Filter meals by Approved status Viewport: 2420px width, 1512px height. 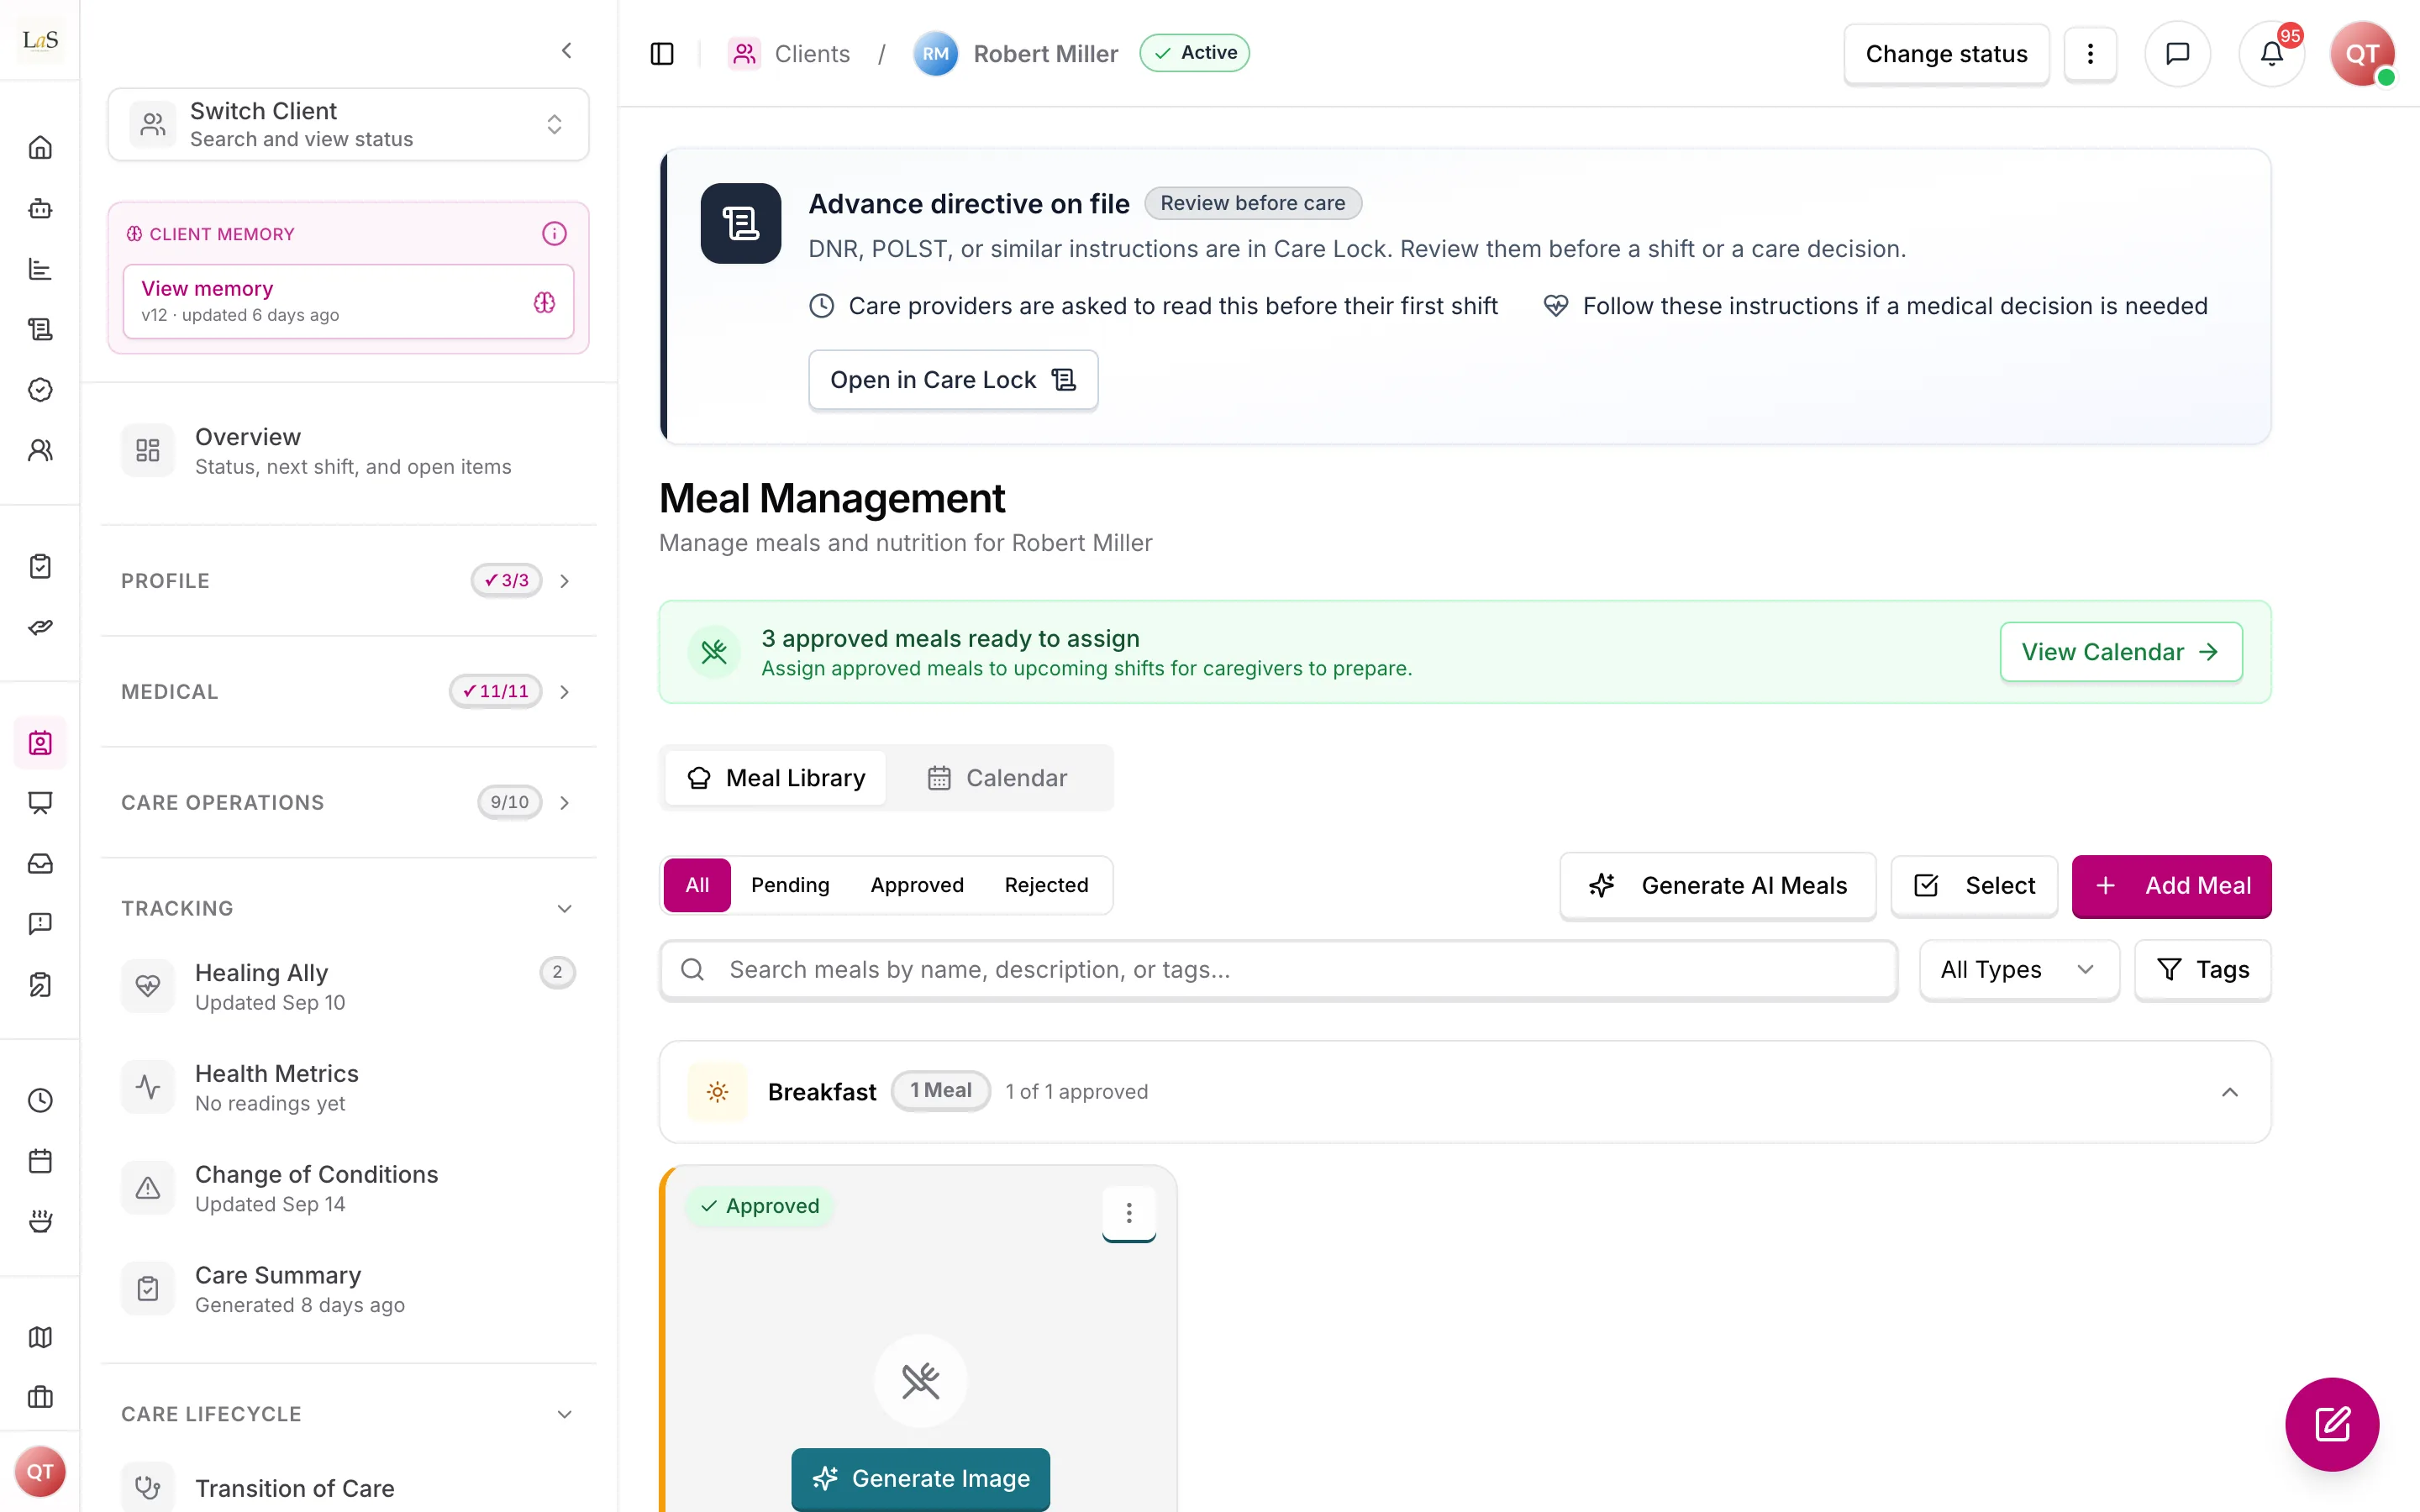coord(916,885)
